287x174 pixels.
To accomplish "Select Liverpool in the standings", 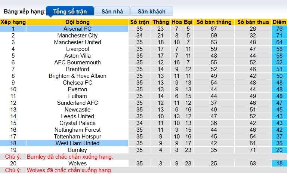I will click(x=77, y=49).
